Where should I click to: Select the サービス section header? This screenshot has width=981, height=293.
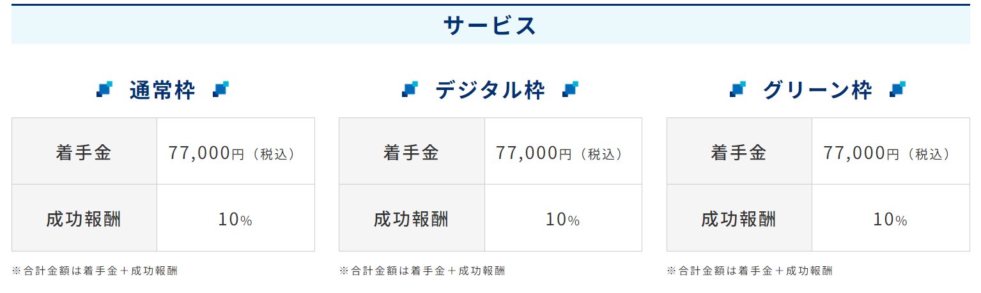[x=490, y=26]
